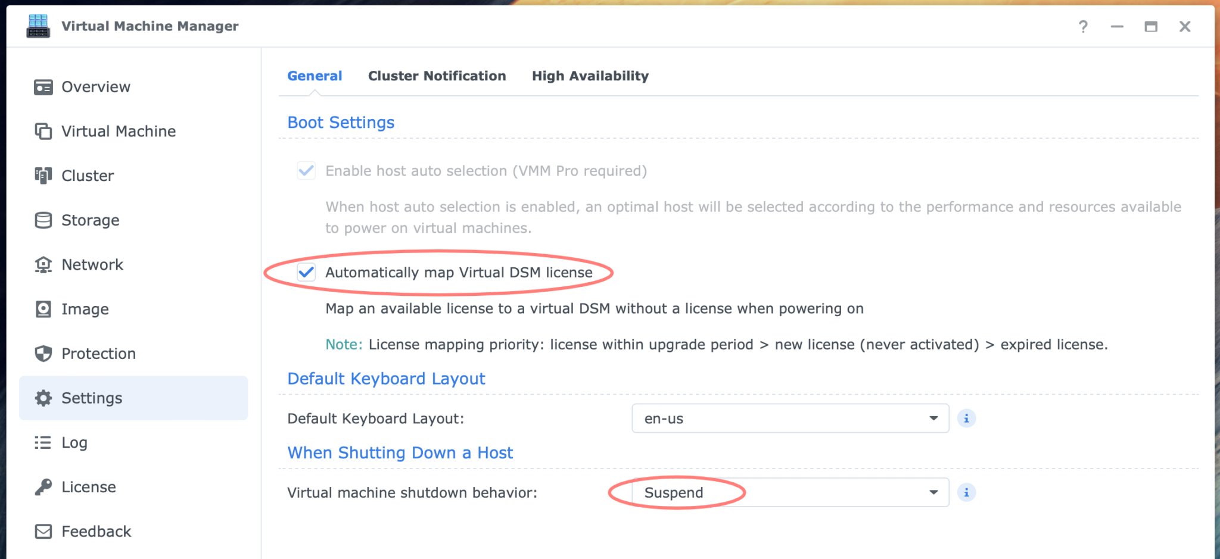The width and height of the screenshot is (1220, 559).
Task: Open the High Availability tab
Action: [590, 76]
